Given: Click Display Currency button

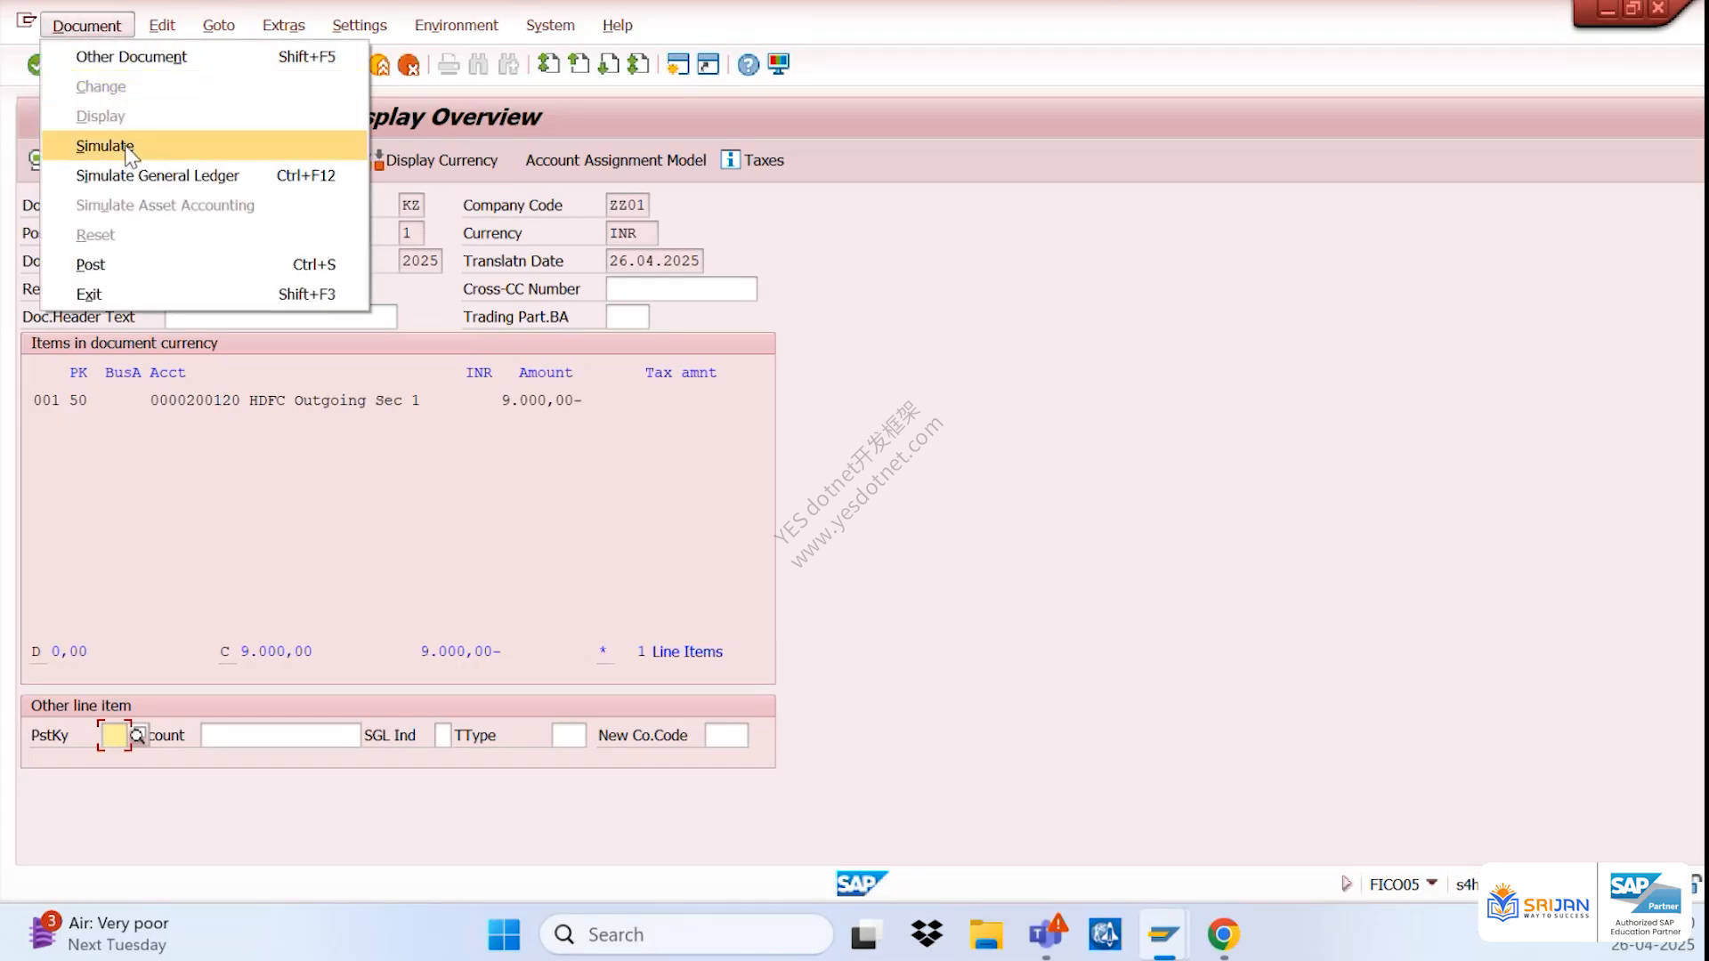Looking at the screenshot, I should [x=435, y=160].
